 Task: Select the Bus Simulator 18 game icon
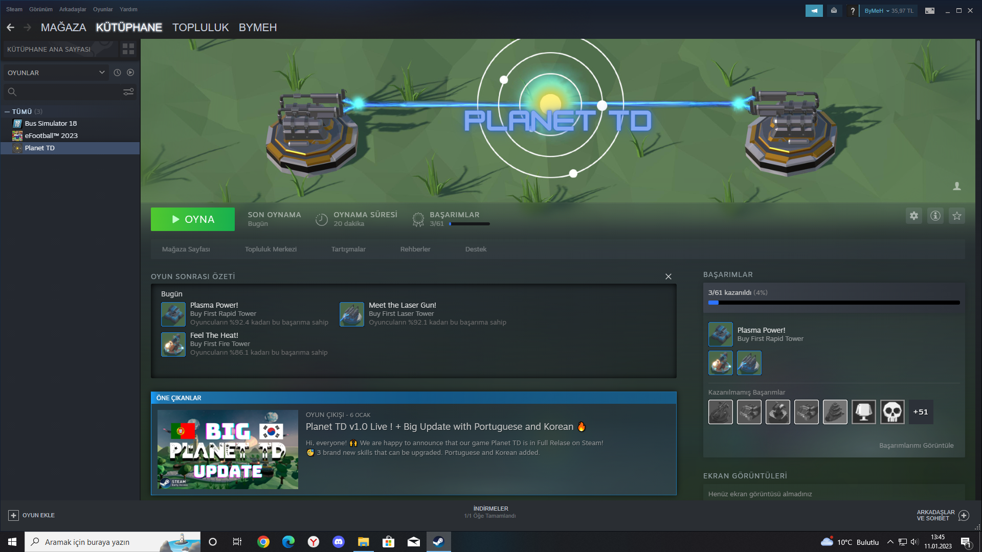coord(17,123)
